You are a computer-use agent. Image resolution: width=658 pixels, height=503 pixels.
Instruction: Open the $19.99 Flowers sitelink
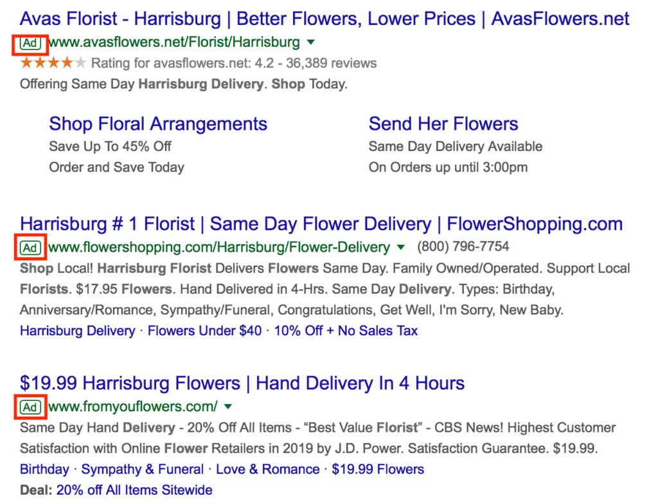(378, 470)
